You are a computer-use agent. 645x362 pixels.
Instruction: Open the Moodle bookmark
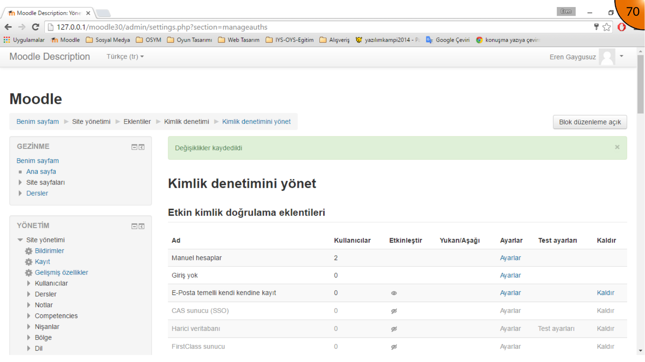pos(65,40)
